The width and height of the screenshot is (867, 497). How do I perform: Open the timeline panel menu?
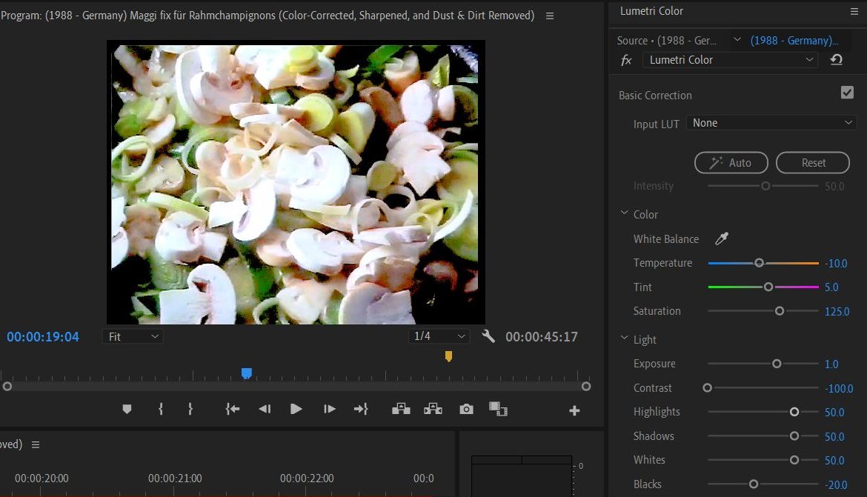pyautogui.click(x=36, y=444)
